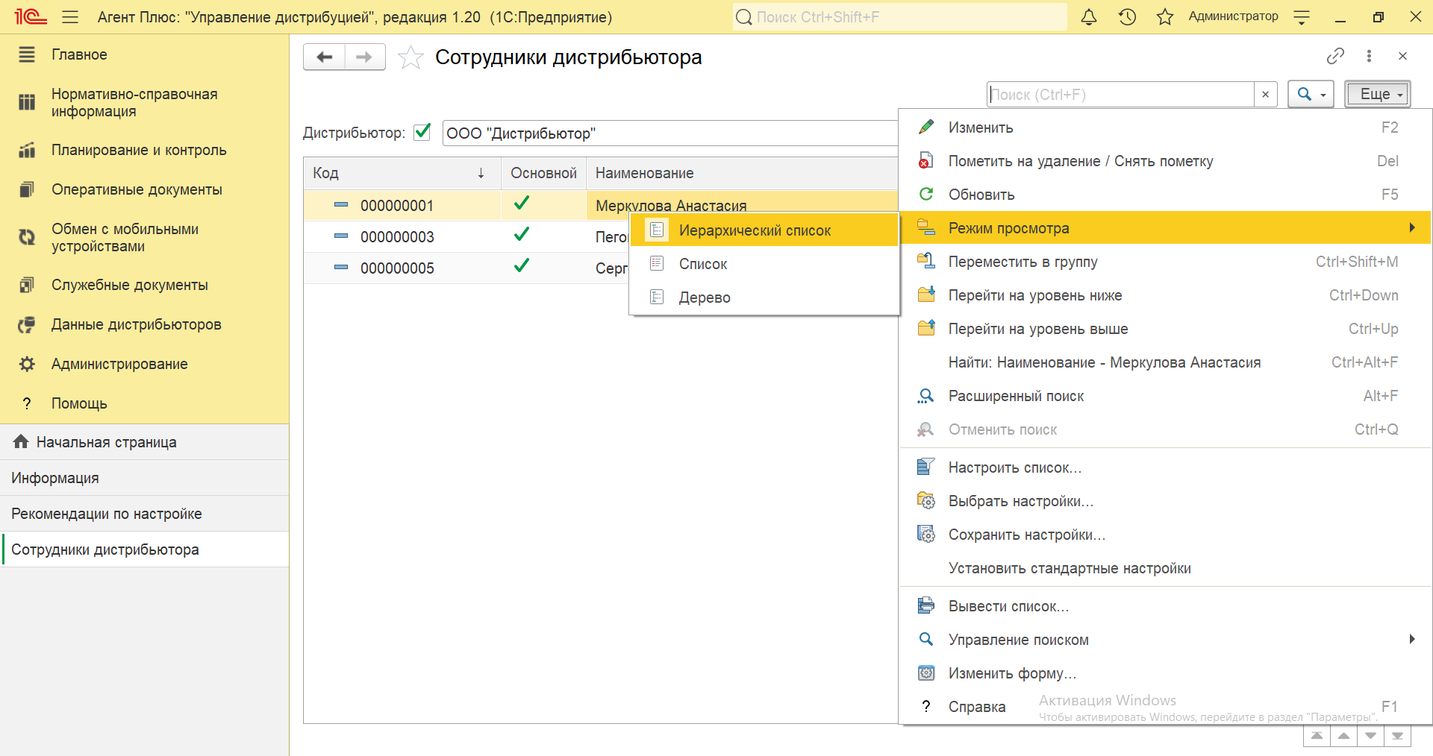The height and width of the screenshot is (756, 1433).
Task: Copy link to form chain icon
Action: pos(1335,56)
